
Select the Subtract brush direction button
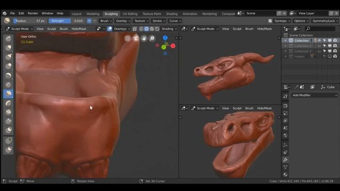[x=95, y=21]
